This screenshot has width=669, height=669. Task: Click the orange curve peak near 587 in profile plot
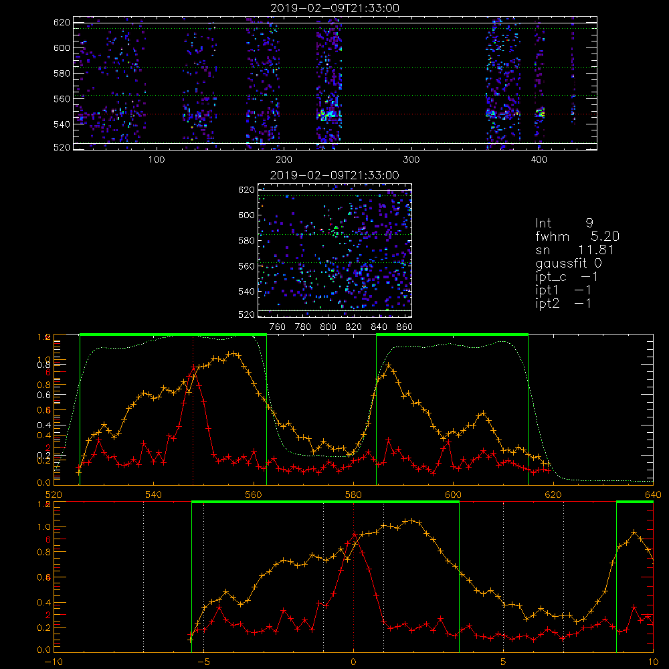pos(388,365)
